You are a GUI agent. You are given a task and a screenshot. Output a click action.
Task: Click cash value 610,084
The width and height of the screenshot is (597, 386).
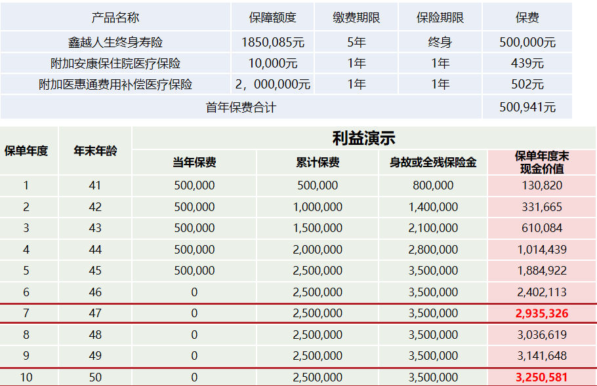pyautogui.click(x=542, y=228)
